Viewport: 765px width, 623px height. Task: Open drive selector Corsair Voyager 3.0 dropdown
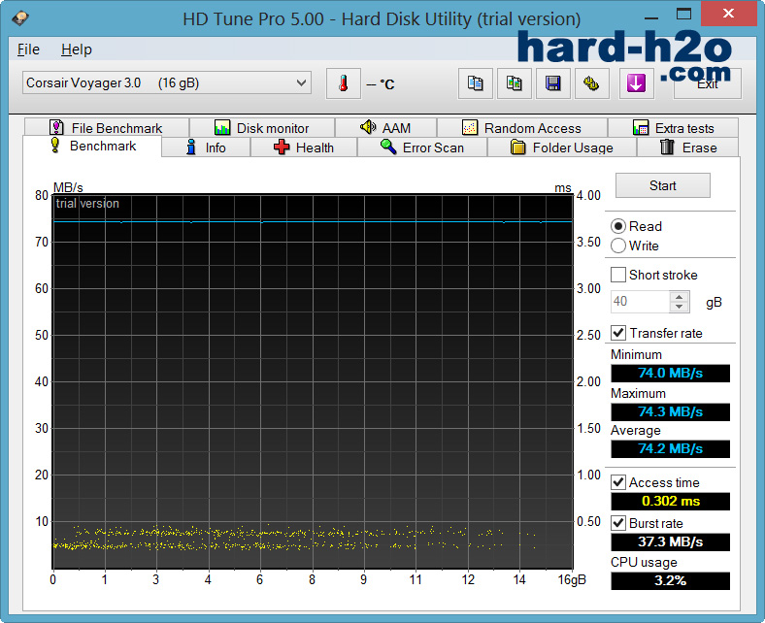coord(166,82)
